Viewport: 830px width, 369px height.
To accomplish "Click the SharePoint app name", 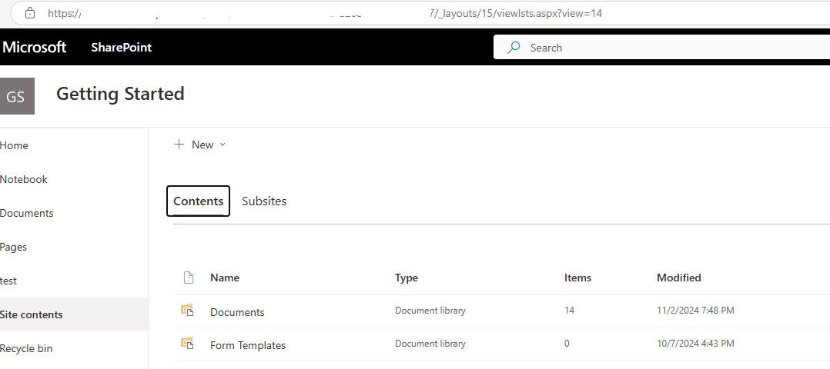I will [x=121, y=48].
